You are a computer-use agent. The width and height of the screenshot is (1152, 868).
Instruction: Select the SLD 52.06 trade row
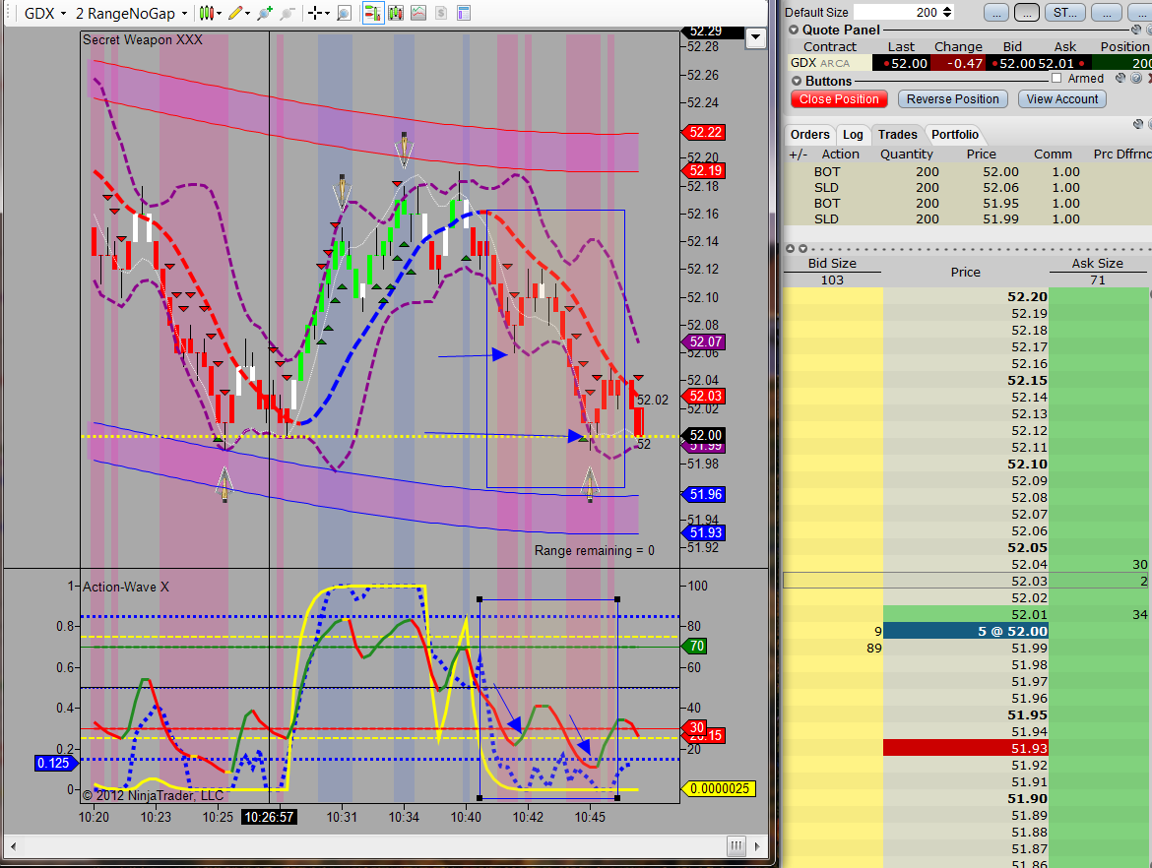[x=968, y=187]
